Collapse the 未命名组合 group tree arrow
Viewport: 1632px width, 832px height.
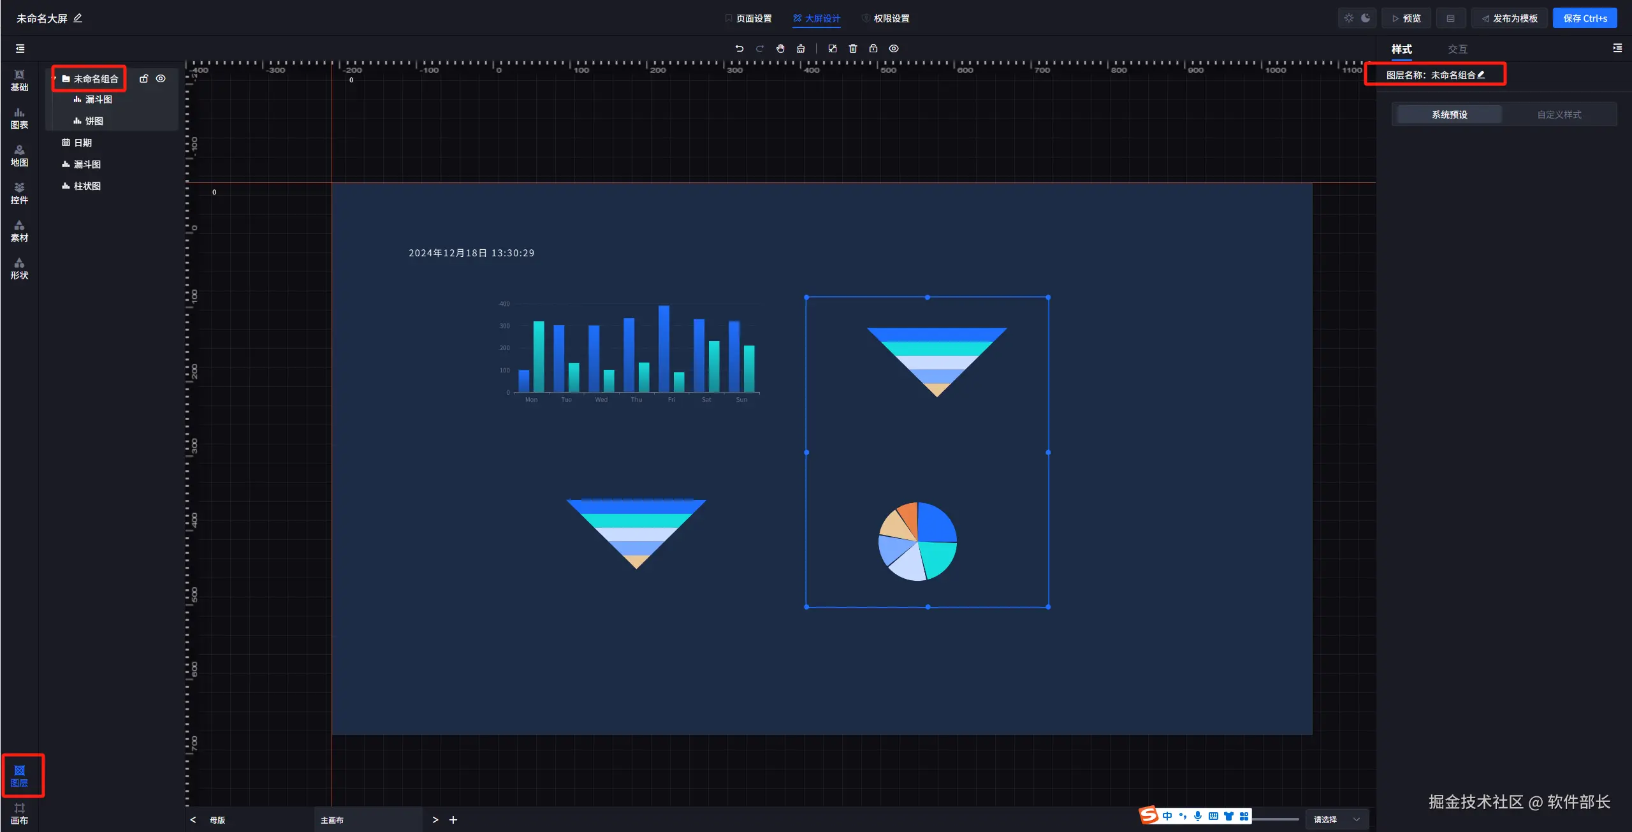(55, 78)
